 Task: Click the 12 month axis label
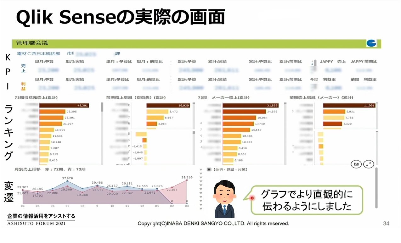[142, 207]
